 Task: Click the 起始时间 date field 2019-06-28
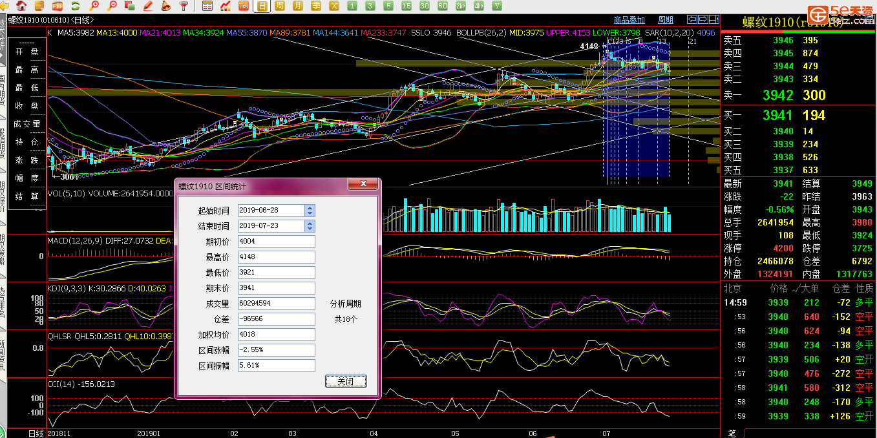click(x=271, y=211)
